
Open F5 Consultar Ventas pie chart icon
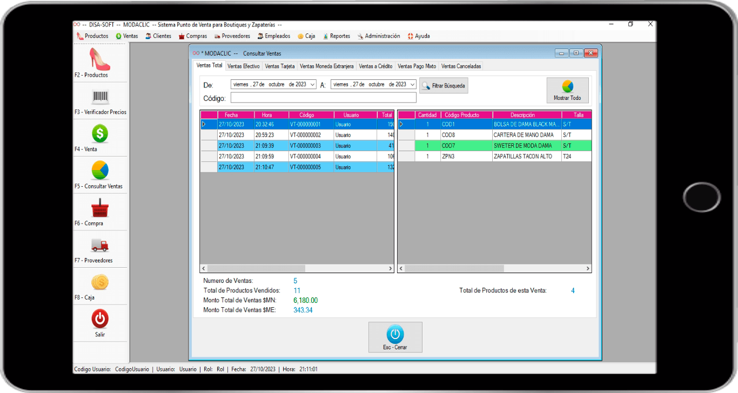[x=100, y=170]
